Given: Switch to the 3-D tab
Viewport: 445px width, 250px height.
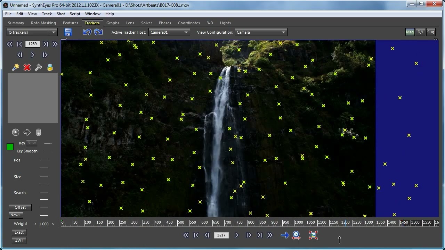Looking at the screenshot, I should coord(210,23).
